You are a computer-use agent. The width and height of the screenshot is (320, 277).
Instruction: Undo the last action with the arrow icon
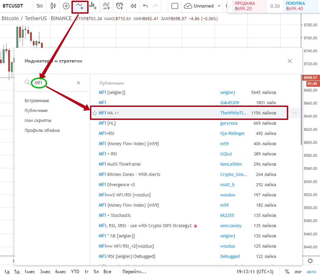(x=146, y=6)
